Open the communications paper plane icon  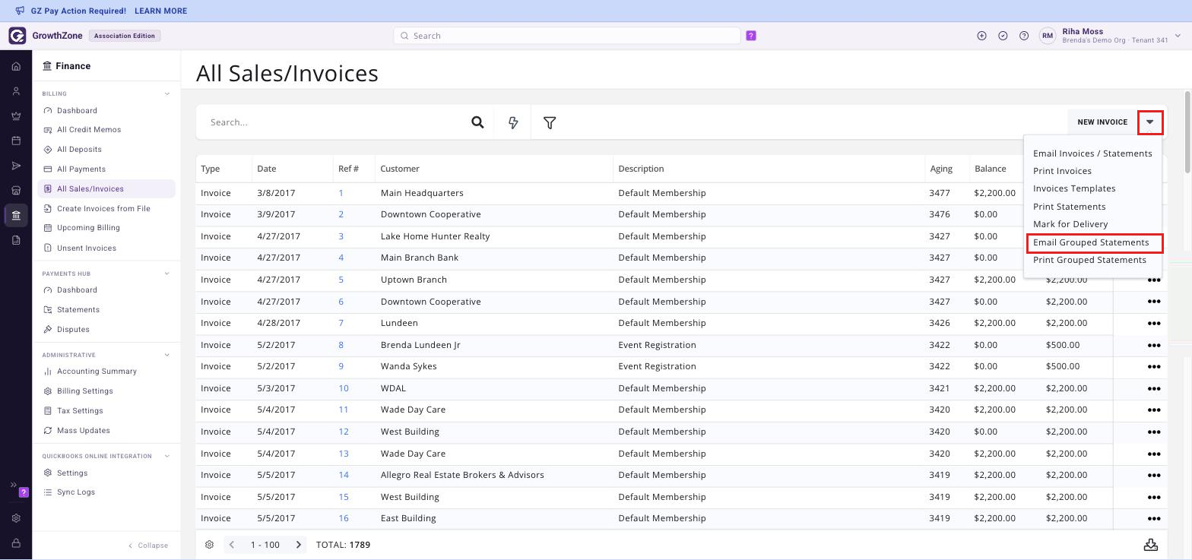[16, 166]
